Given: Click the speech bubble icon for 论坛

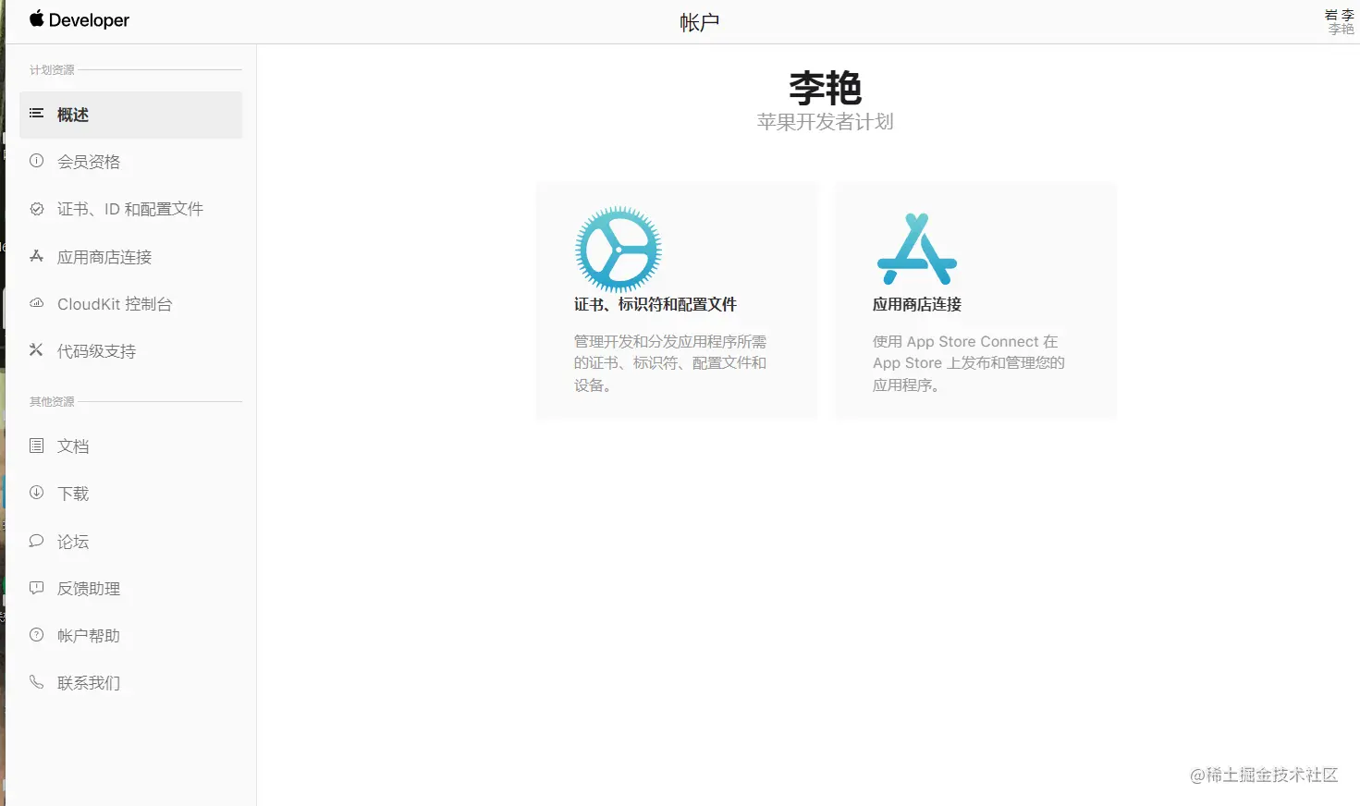Looking at the screenshot, I should point(36,541).
